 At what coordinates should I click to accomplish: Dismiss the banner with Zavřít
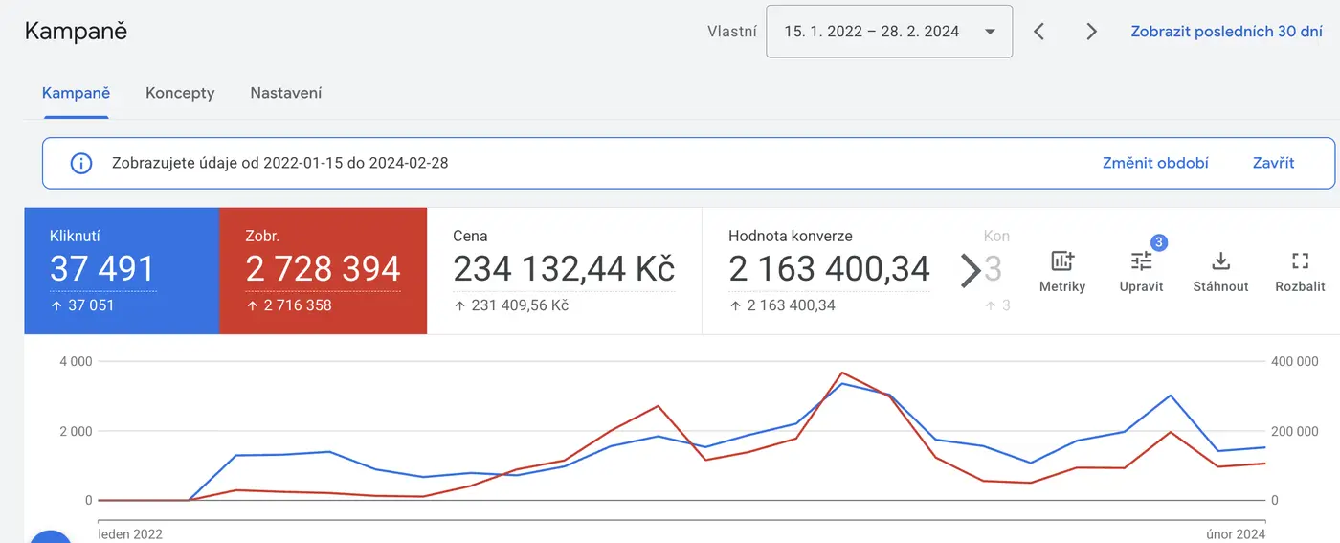(1273, 163)
